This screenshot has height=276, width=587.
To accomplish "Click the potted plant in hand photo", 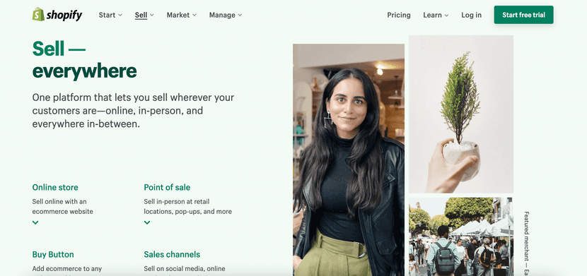I will 461,114.
